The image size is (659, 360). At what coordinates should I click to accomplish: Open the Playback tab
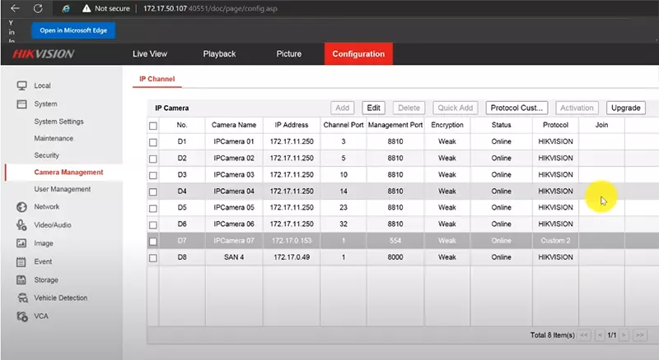219,53
